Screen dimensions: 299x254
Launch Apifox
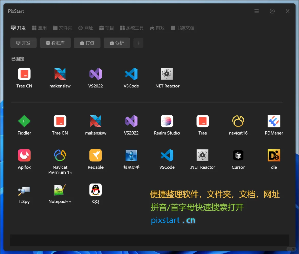click(x=24, y=155)
